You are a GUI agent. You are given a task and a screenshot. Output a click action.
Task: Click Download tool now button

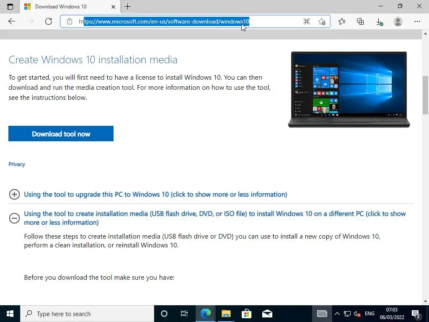click(61, 134)
